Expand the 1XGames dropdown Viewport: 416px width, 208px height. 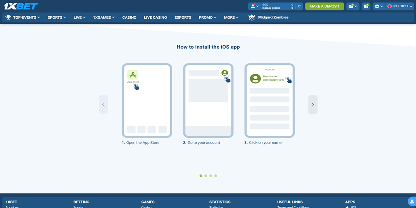point(104,17)
